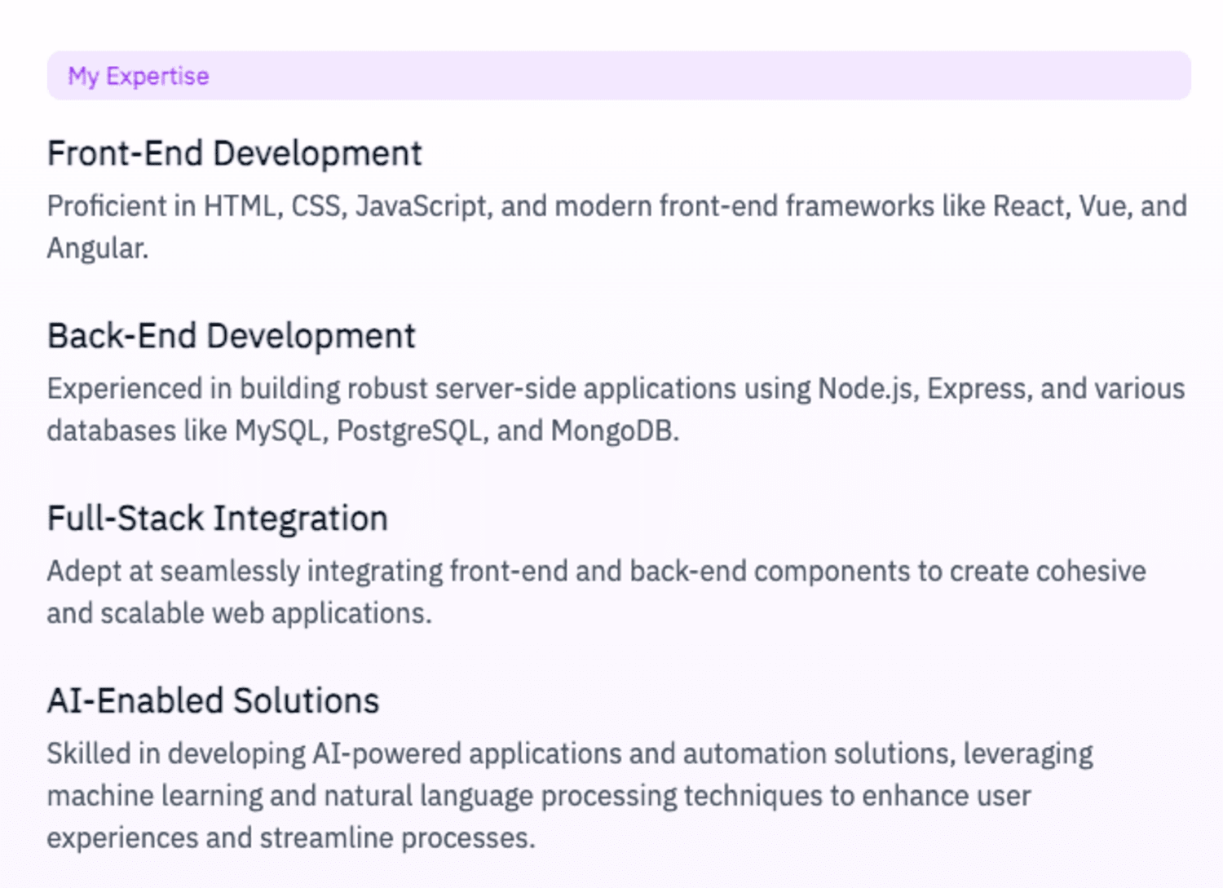Click the AI-Enabled Solutions heading
The height and width of the screenshot is (888, 1223).
(213, 701)
